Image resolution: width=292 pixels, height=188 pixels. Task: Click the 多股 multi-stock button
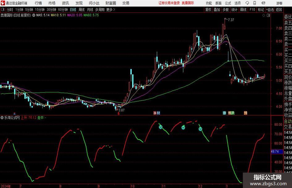coord(226,10)
